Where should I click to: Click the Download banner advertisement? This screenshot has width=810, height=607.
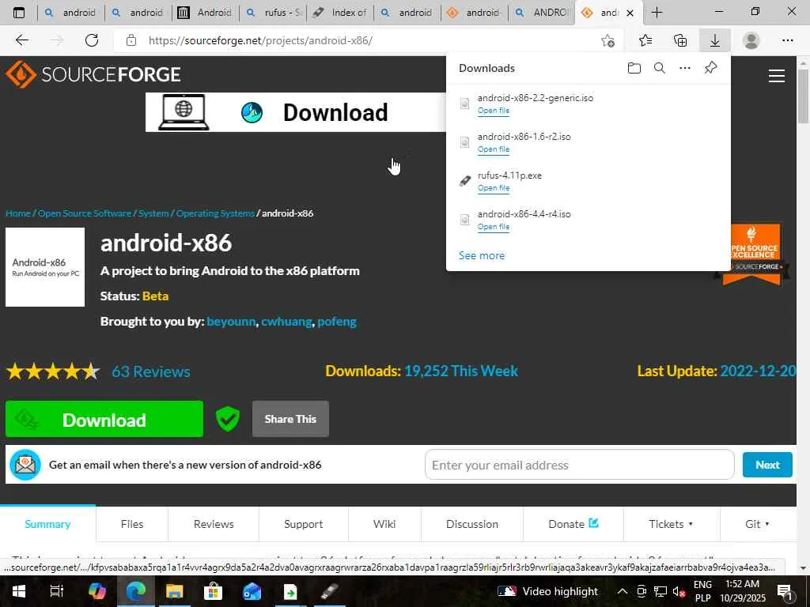coord(296,112)
